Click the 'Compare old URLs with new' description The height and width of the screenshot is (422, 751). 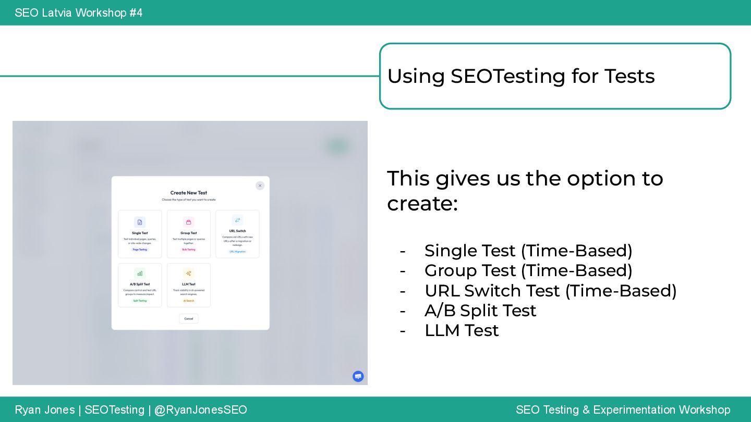coord(237,241)
